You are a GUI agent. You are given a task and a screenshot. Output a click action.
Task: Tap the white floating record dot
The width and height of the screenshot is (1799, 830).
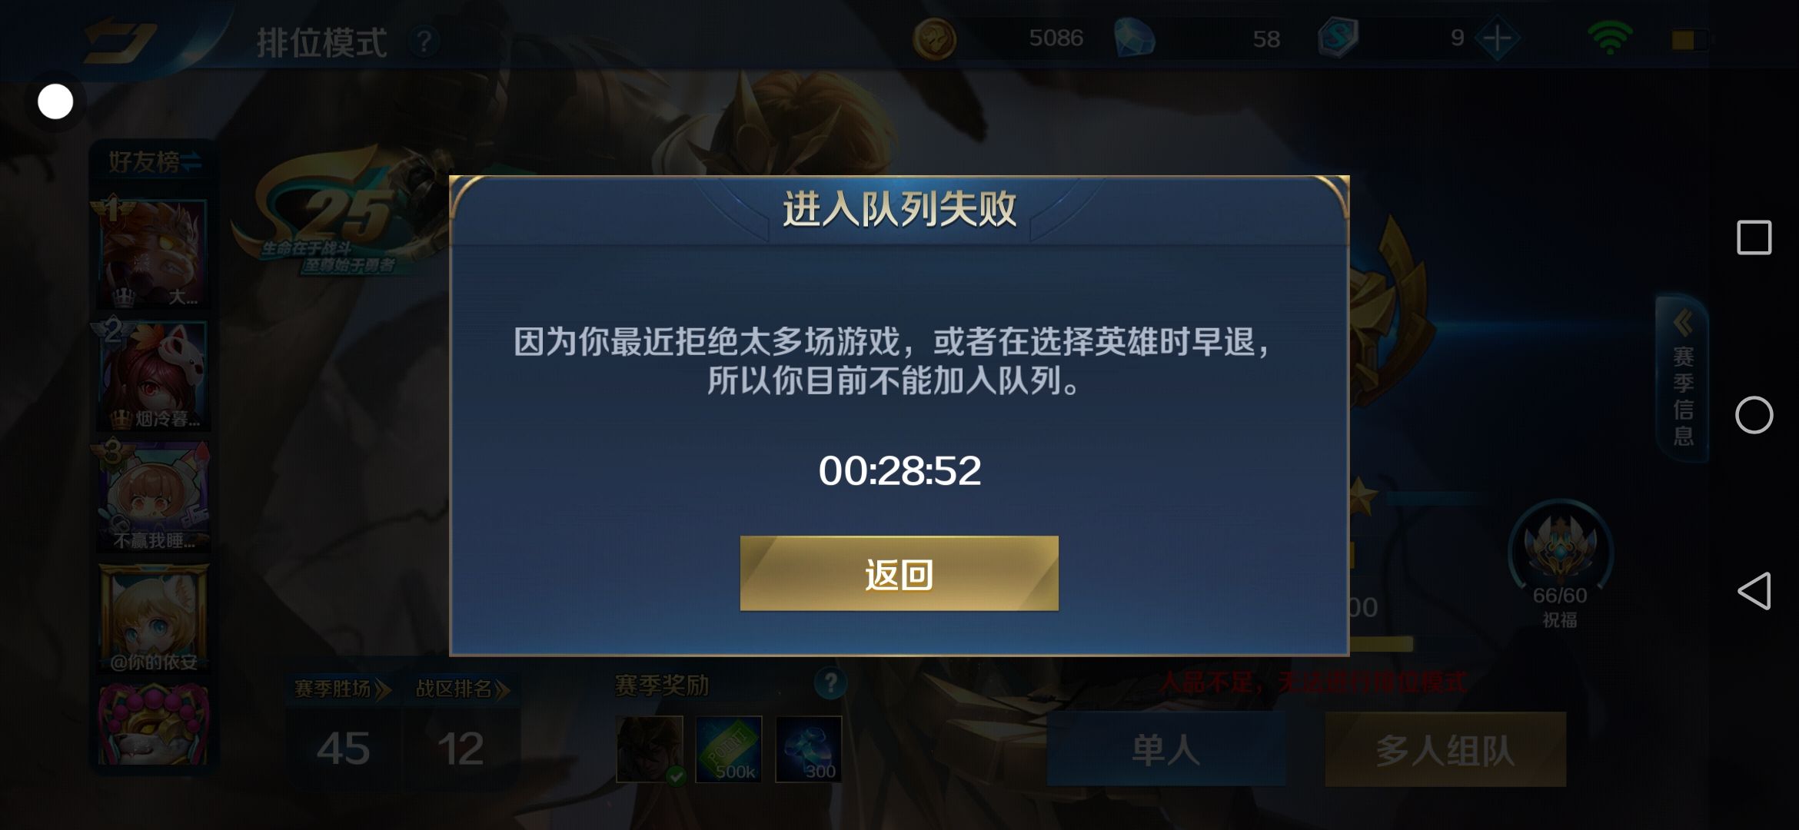point(55,101)
